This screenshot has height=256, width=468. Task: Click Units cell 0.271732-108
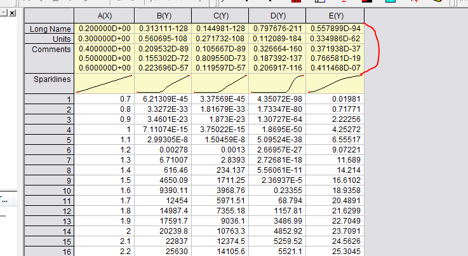point(220,39)
